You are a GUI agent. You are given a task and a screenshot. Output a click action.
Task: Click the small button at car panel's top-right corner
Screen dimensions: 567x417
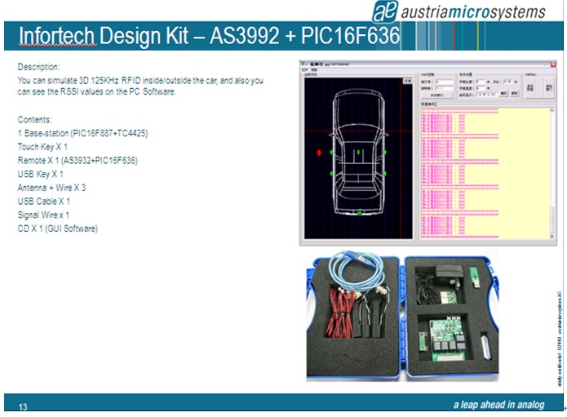(x=407, y=80)
